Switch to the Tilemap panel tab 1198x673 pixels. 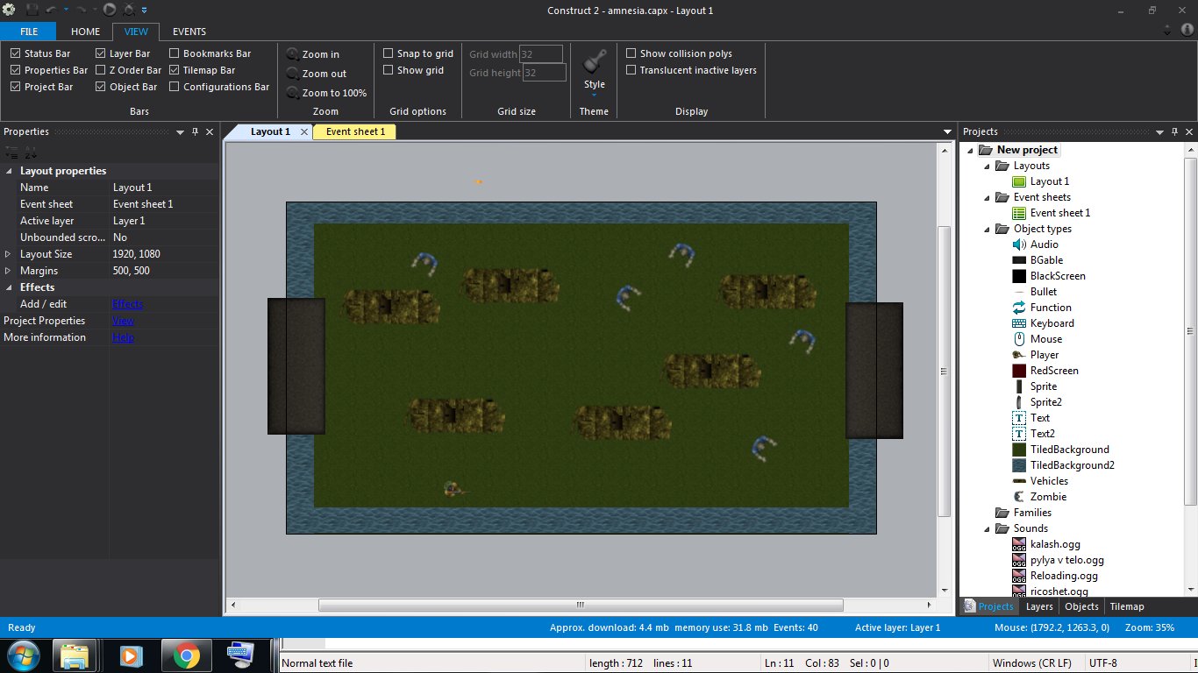(1127, 606)
